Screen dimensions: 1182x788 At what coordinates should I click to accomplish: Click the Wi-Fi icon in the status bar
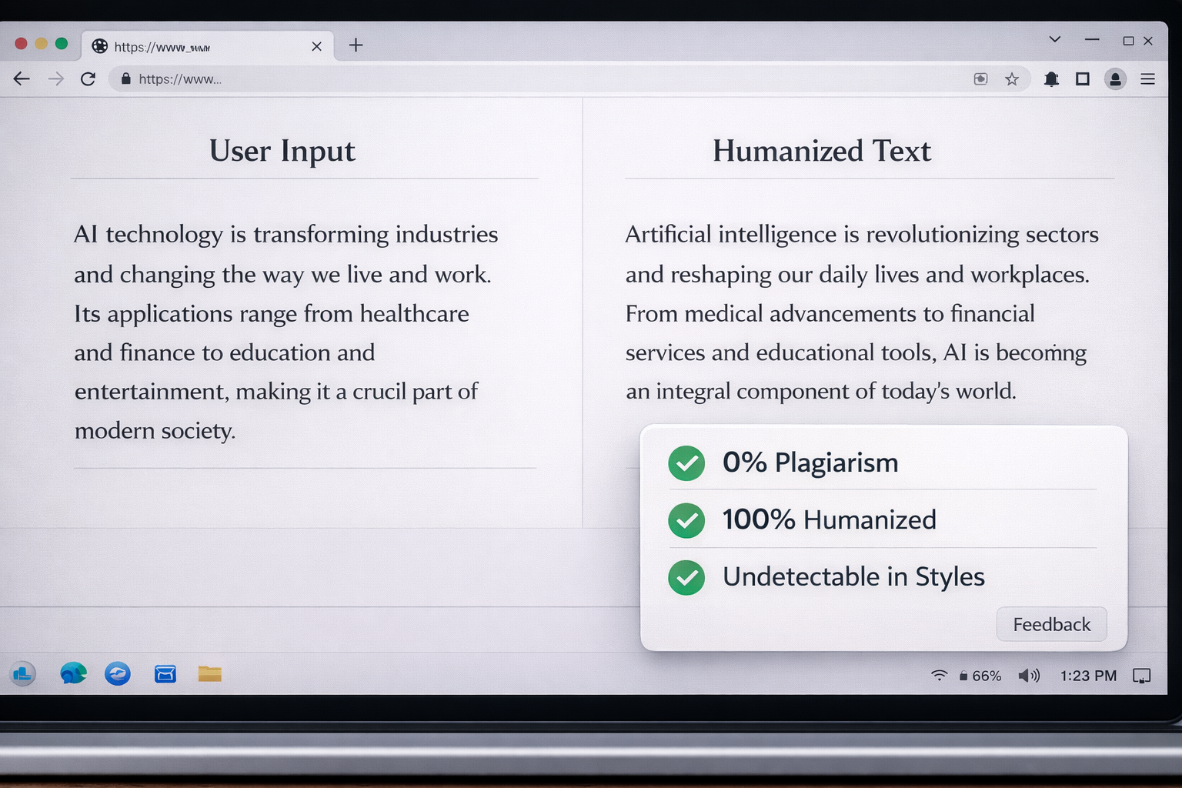939,675
